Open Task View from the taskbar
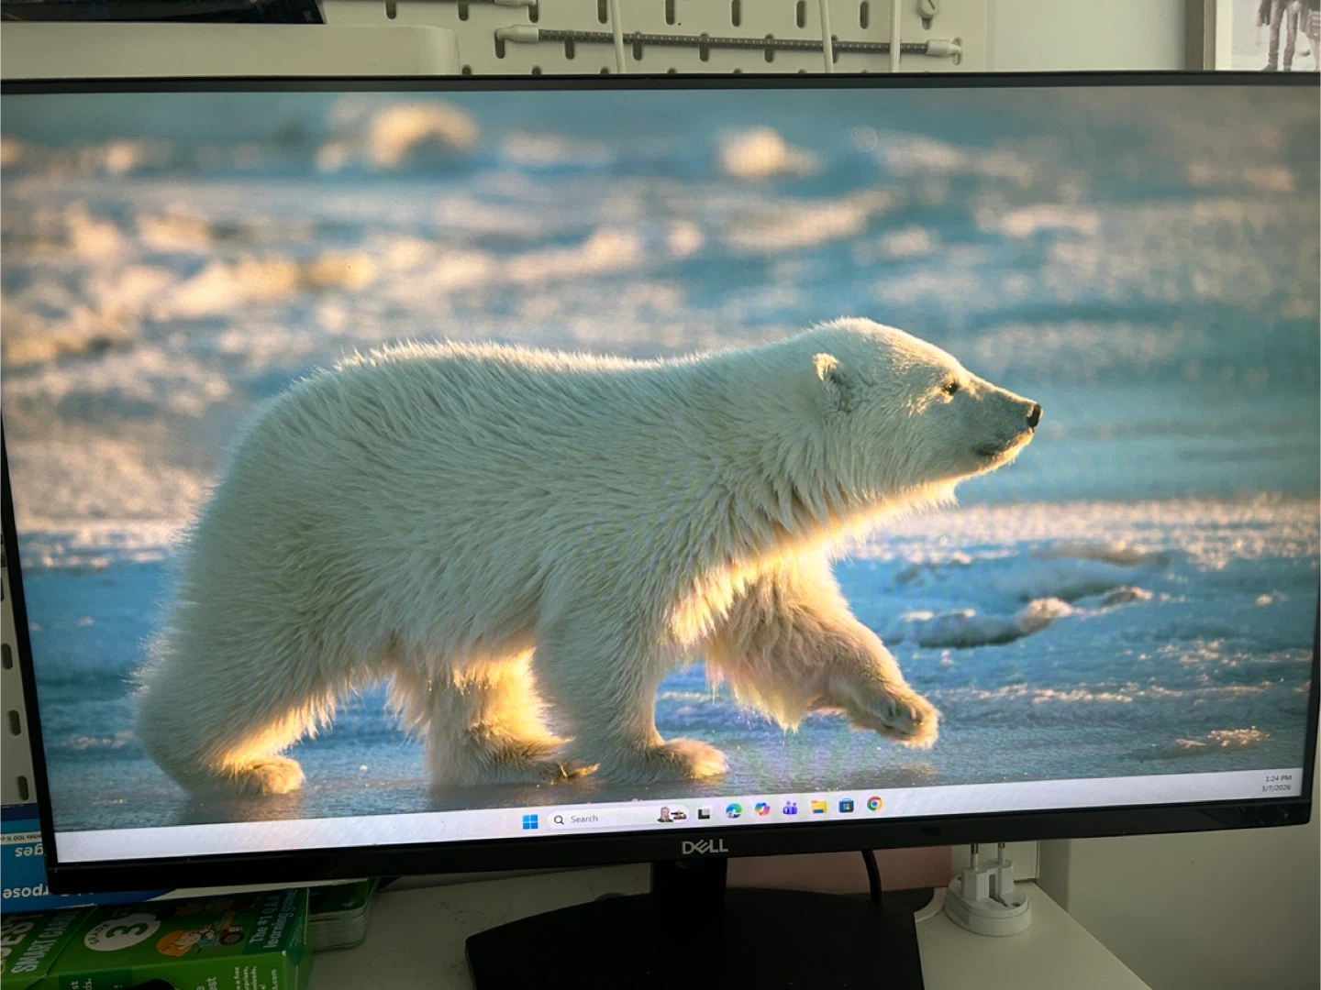The image size is (1321, 990). tap(704, 813)
